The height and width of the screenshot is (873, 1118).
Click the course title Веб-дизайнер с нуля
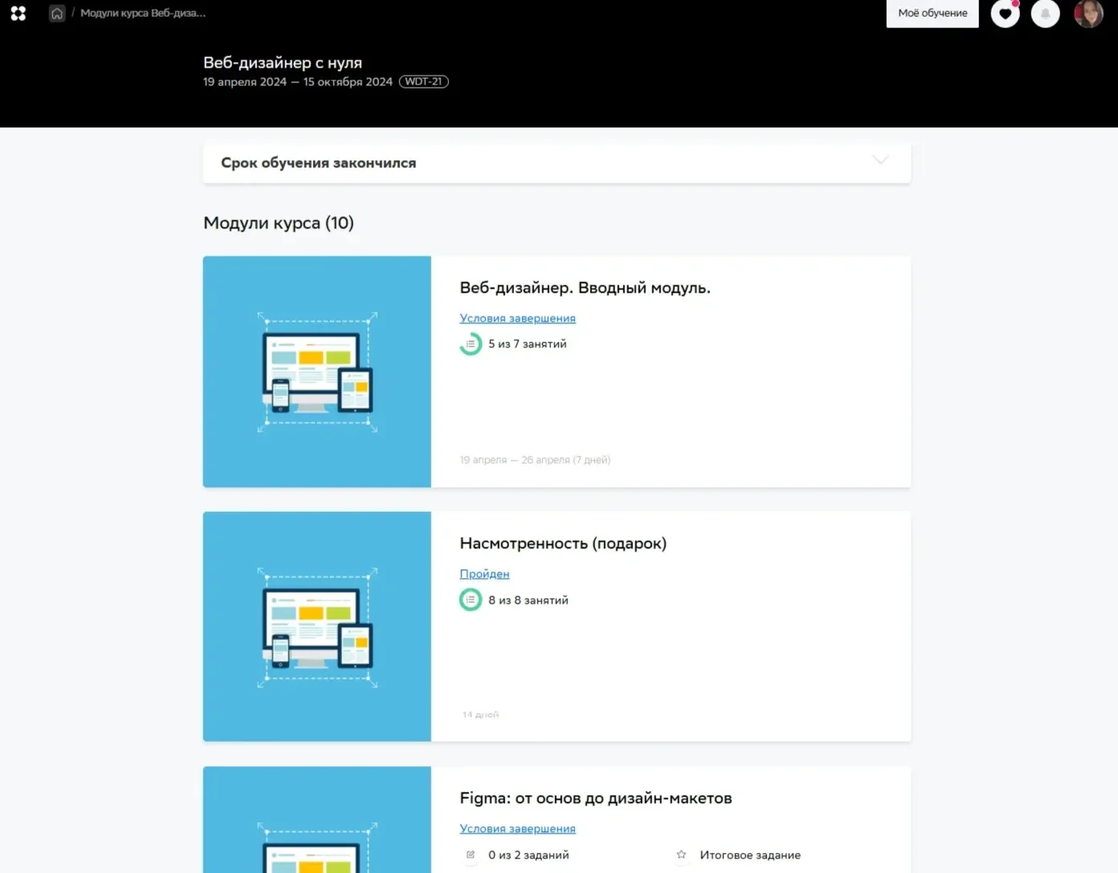[x=283, y=63]
